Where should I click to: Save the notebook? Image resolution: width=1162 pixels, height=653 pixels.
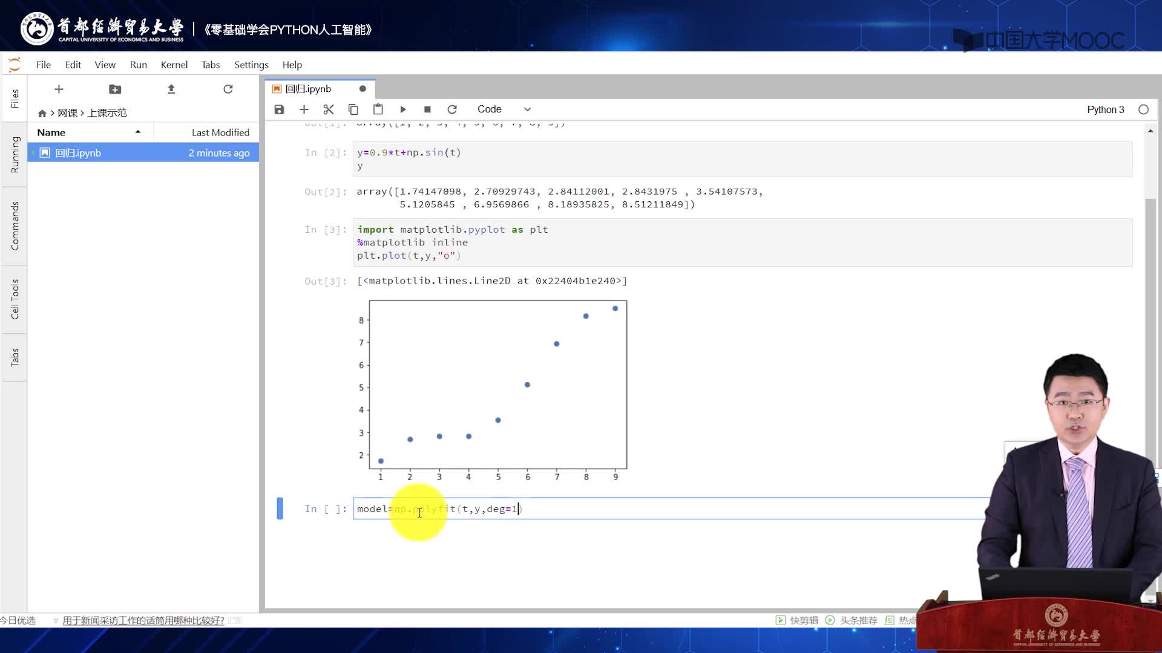coord(279,109)
